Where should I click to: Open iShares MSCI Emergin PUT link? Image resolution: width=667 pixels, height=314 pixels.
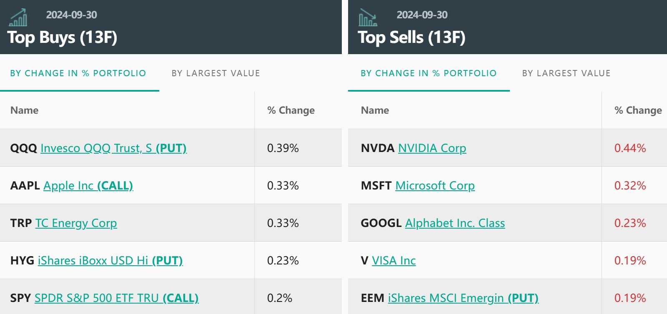463,298
